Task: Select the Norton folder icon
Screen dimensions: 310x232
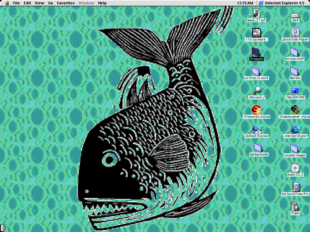Action: point(294,71)
